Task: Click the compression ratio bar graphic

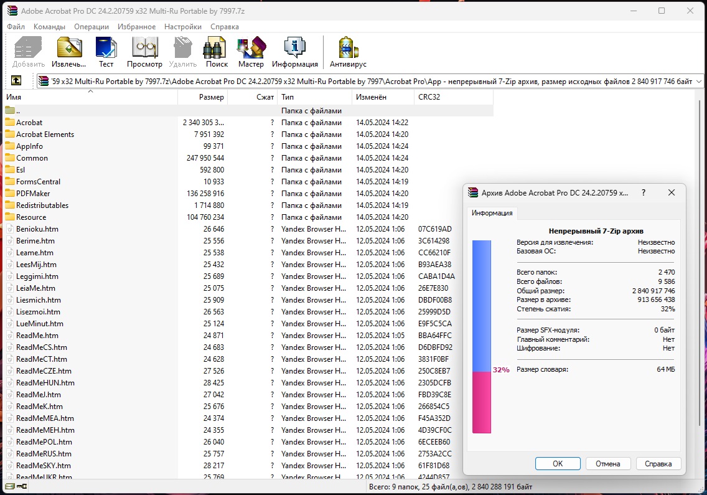Action: 482,337
